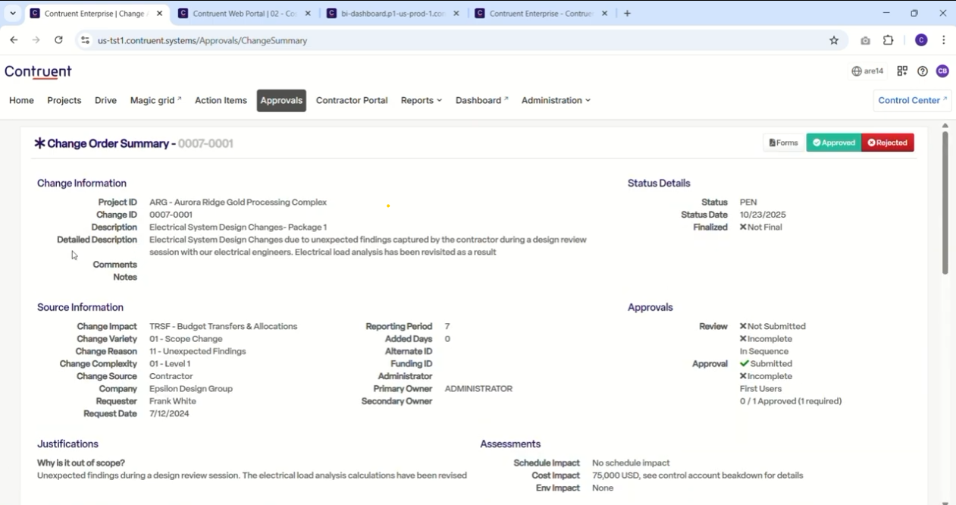
Task: Click the page vertical scrollbar
Action: [x=945, y=203]
